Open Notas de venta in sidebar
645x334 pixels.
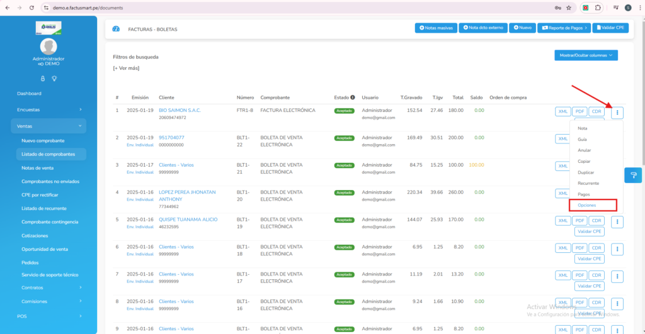tap(37, 167)
